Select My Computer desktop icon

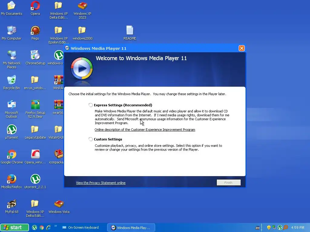[12, 33]
